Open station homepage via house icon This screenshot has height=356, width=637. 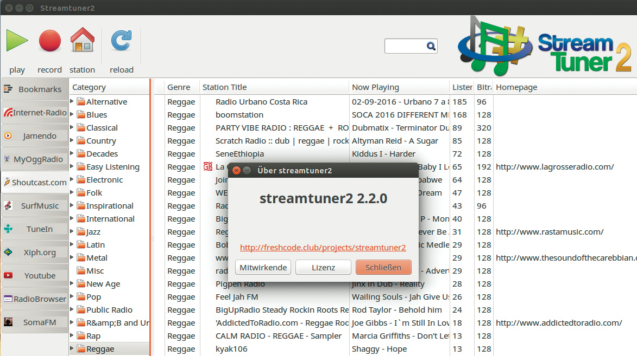pos(83,41)
